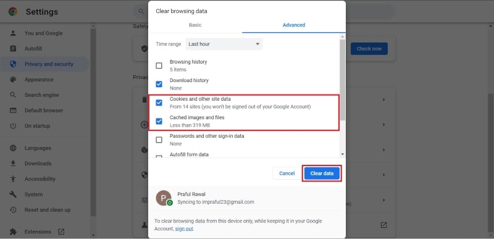Screen dimensions: 494x239
Task: Click the dialog's vertical scrollbar thumb
Action: (343, 80)
